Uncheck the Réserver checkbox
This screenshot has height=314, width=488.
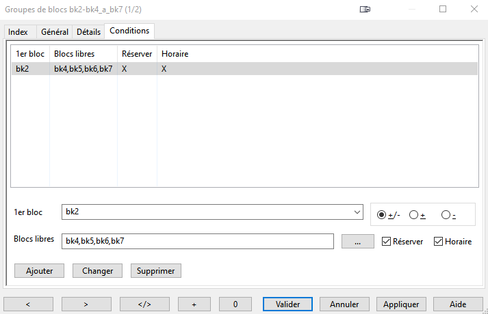(387, 242)
